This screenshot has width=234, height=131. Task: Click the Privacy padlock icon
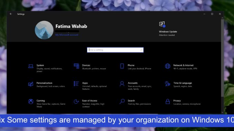tap(168, 101)
